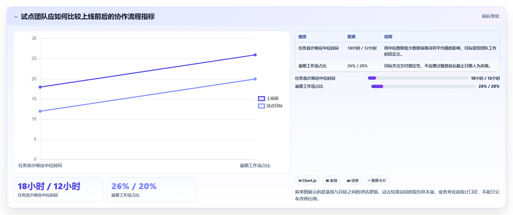The width and height of the screenshot is (513, 215).
Task: Click the 上线前 data point at 18
Action: (40, 87)
